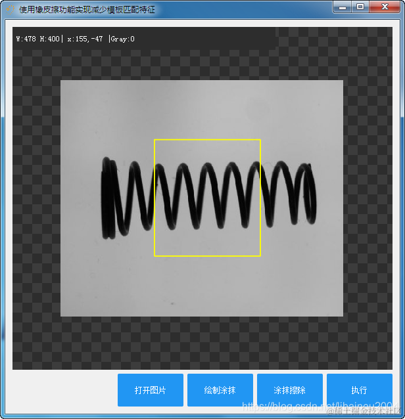
Task: Click the x:155,-47 coordinate text
Action: click(85, 39)
